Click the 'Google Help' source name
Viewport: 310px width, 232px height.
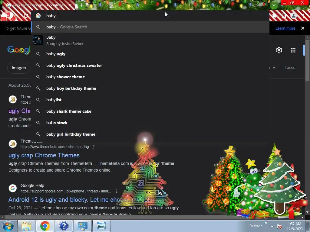point(32,186)
